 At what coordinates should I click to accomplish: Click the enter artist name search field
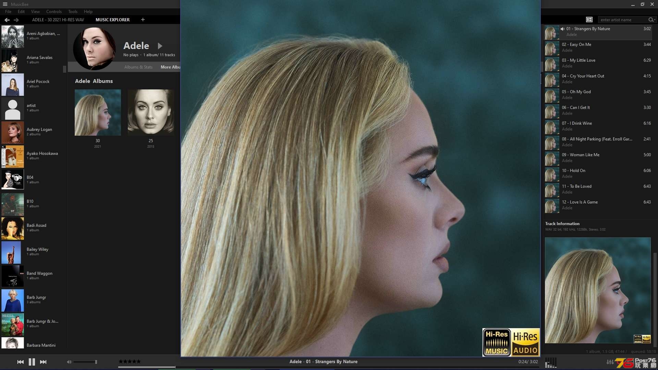[623, 20]
